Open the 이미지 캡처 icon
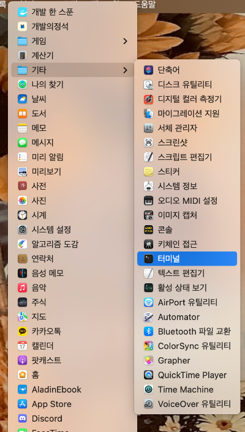Screen dimensions: 245x432 (148, 215)
